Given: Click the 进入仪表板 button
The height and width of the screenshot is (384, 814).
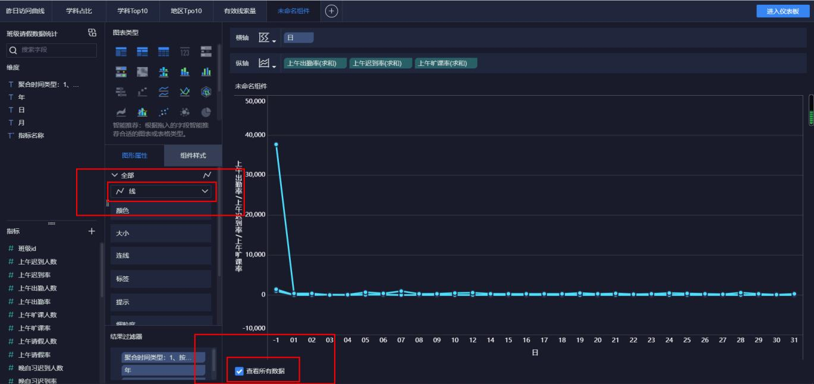Looking at the screenshot, I should 782,11.
